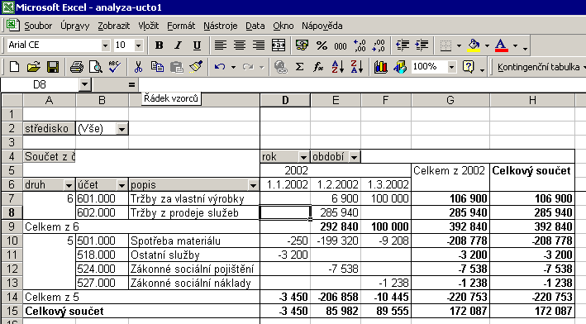Open the Data menu

255,26
